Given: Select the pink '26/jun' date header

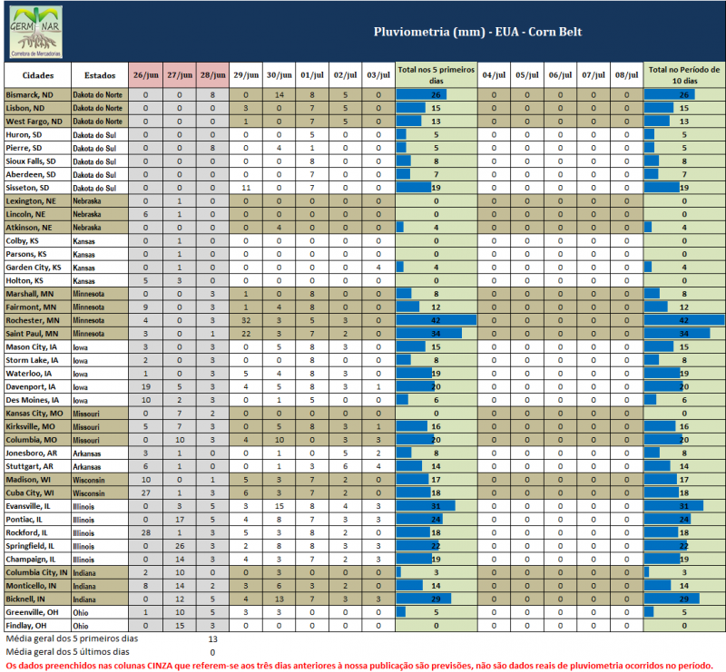Looking at the screenshot, I should tap(146, 75).
